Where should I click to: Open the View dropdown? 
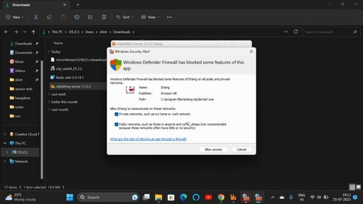(150, 17)
